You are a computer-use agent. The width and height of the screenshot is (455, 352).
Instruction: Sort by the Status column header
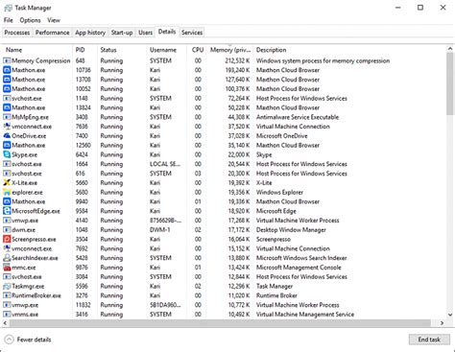click(122, 50)
